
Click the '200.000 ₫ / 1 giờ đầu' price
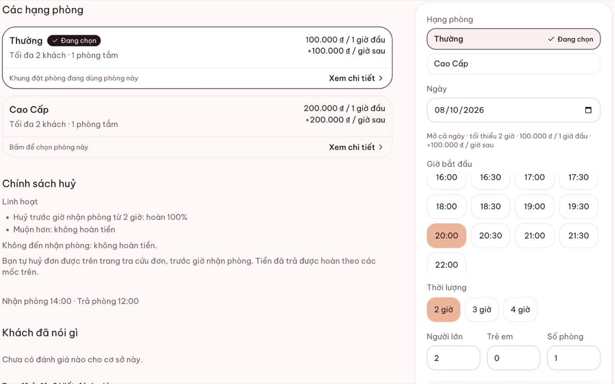point(344,108)
